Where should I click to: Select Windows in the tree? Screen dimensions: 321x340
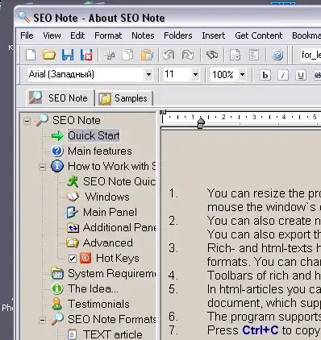point(107,197)
